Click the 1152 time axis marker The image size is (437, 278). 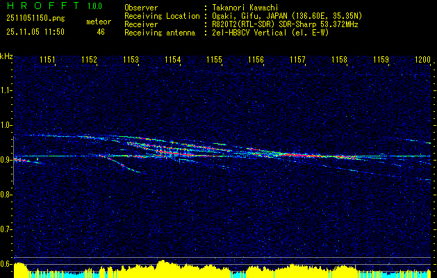[89, 60]
